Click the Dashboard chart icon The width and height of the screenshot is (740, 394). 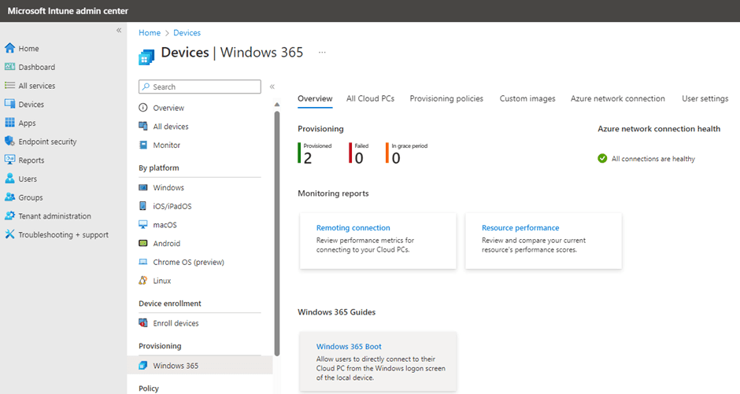(x=9, y=67)
